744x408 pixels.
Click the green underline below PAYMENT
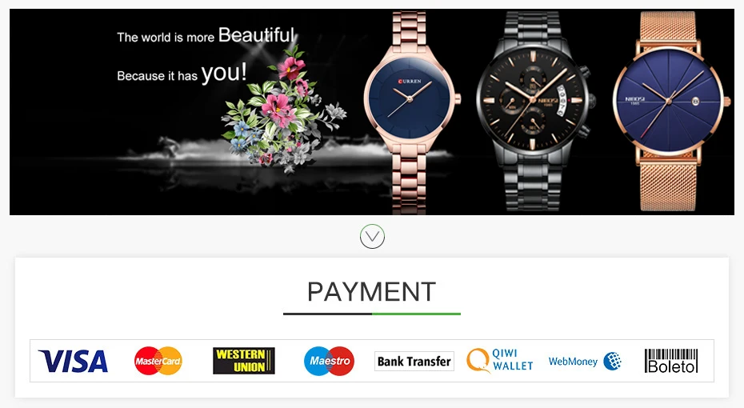tap(416, 314)
